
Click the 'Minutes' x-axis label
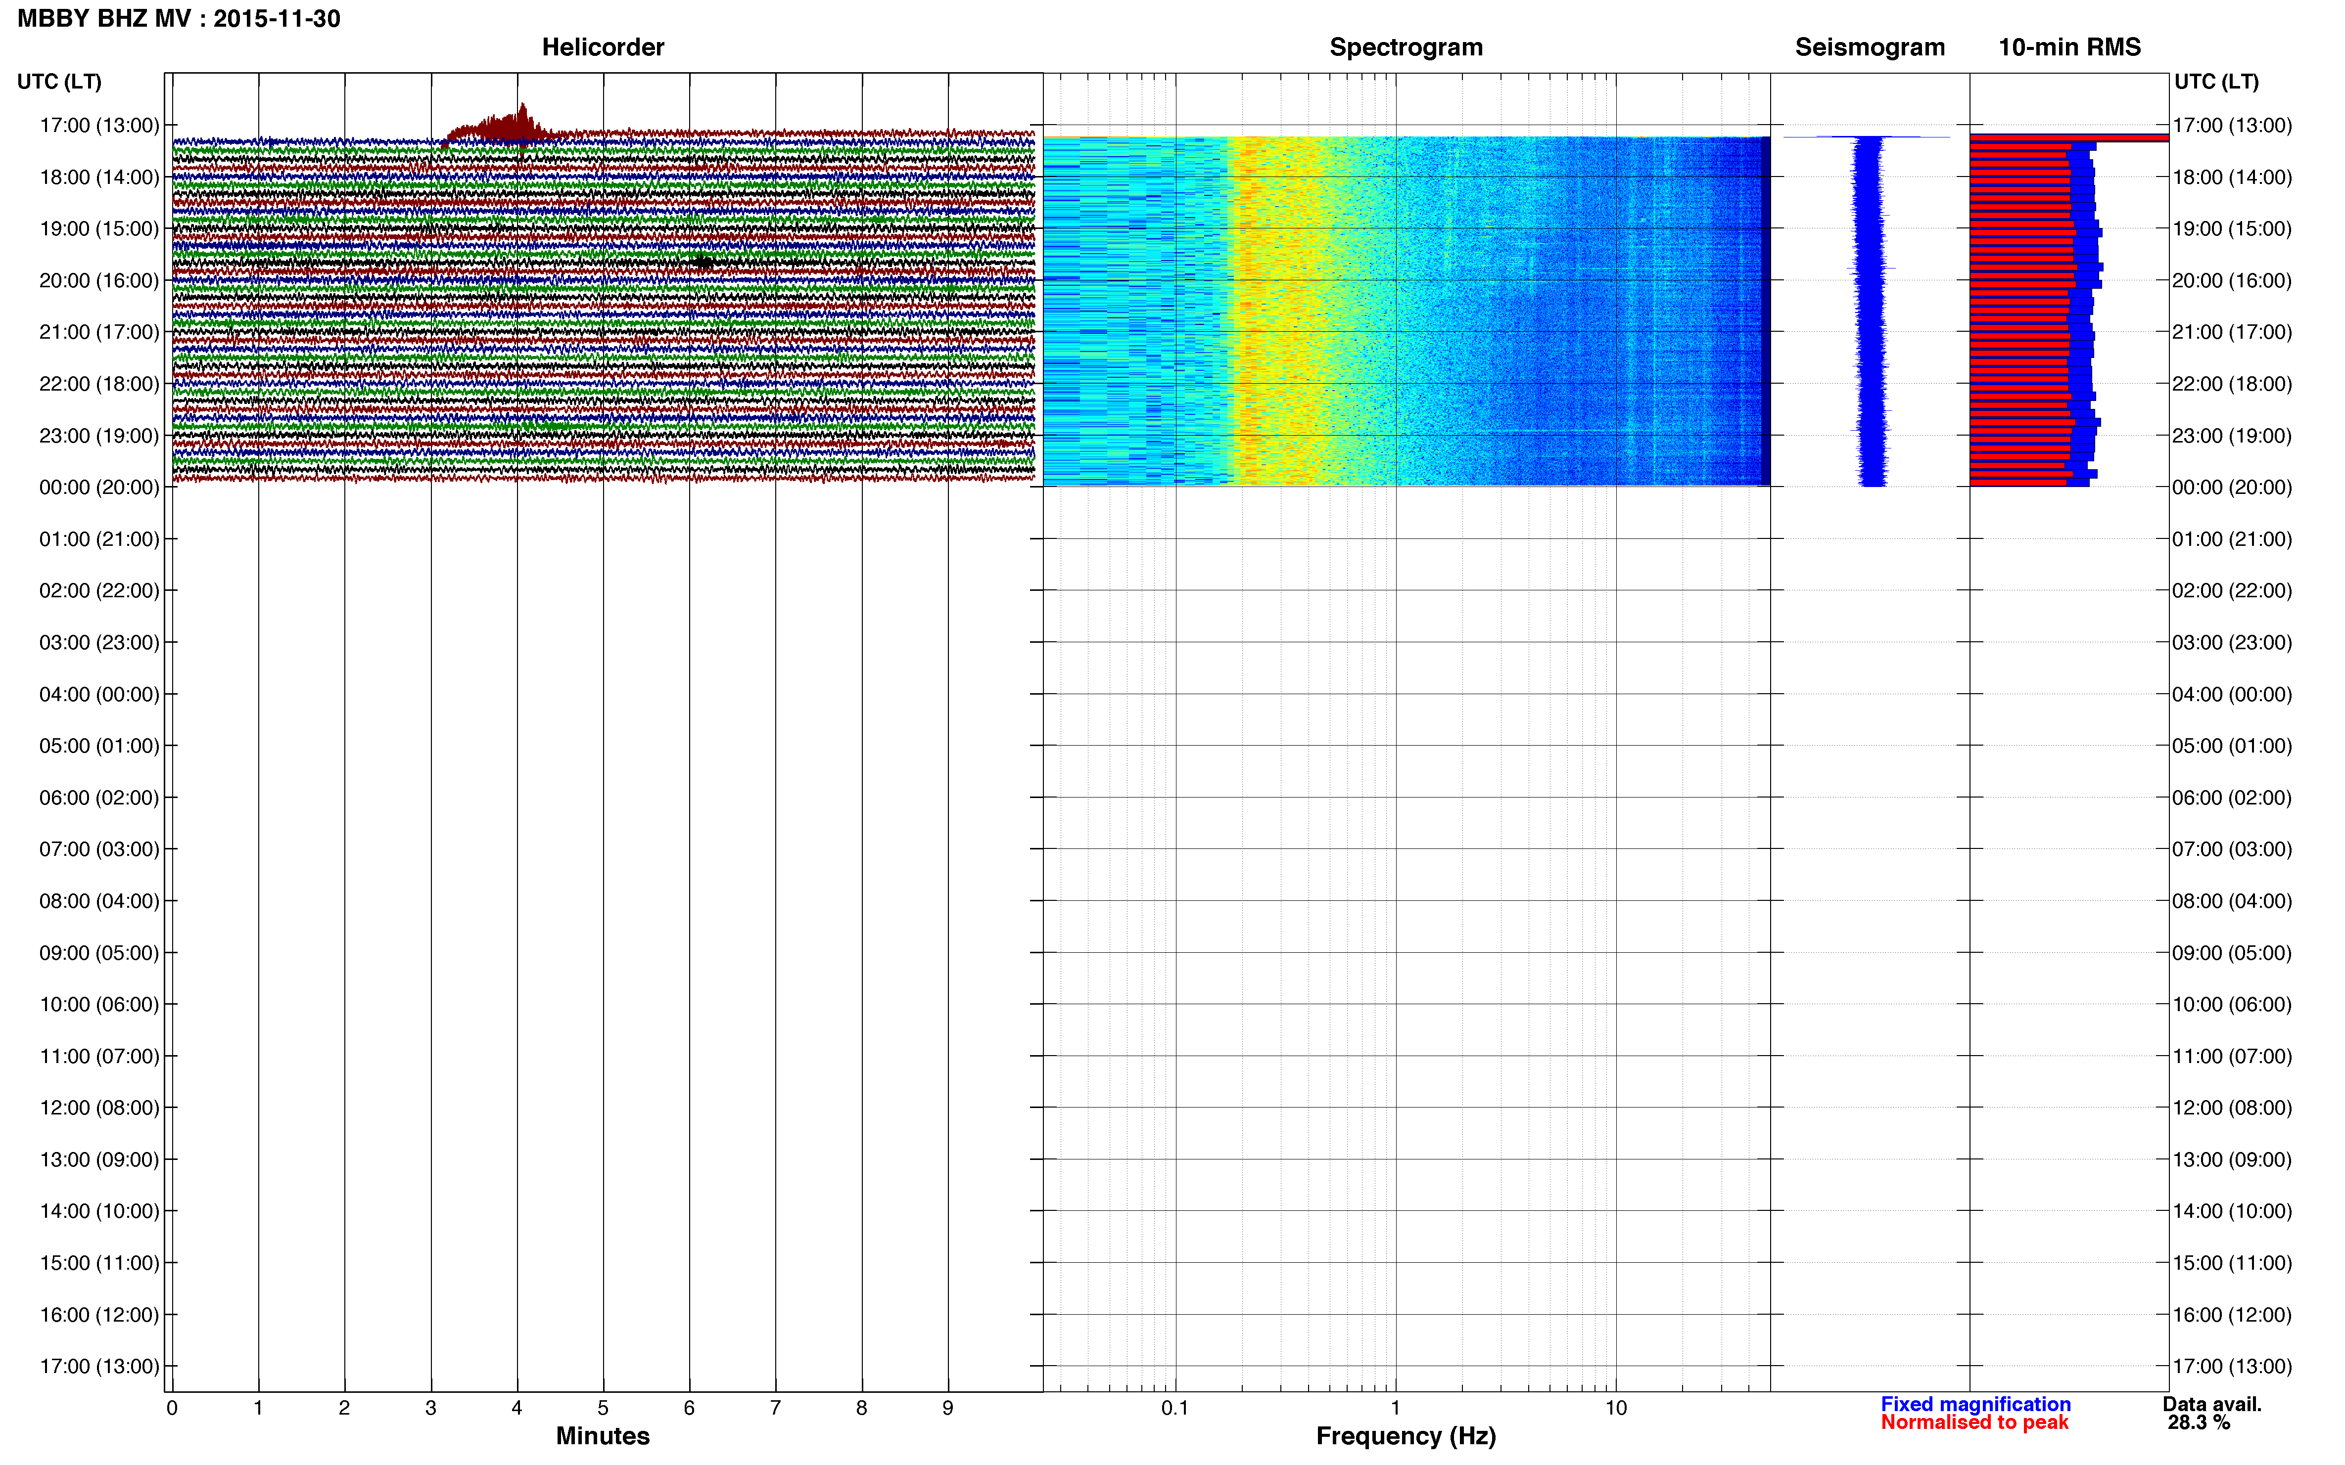pos(602,1435)
